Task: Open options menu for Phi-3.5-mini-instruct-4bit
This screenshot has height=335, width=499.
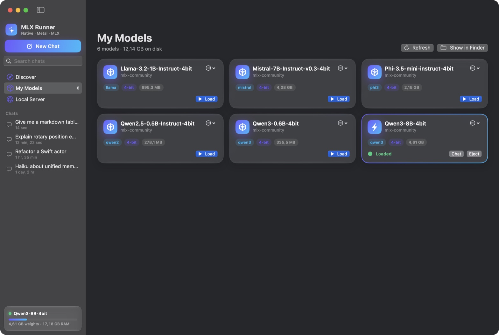Action: click(x=475, y=68)
